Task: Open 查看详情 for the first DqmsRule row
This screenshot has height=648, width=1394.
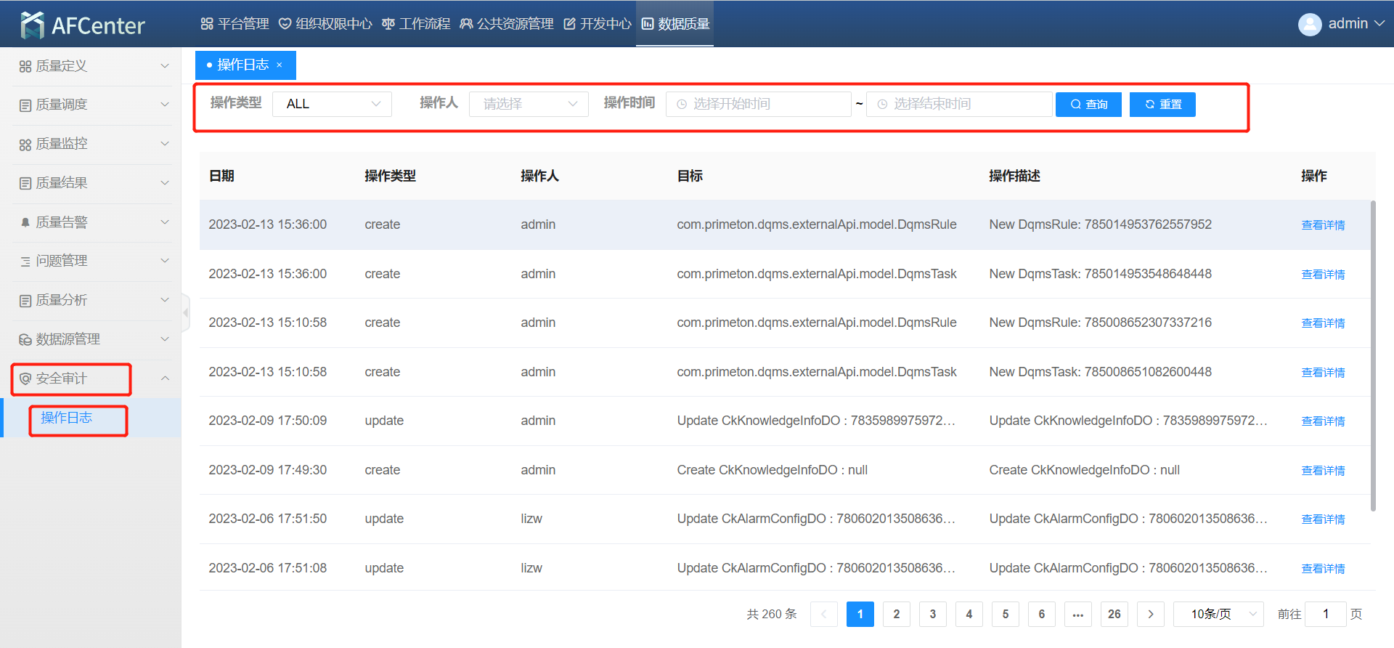Action: [1322, 225]
